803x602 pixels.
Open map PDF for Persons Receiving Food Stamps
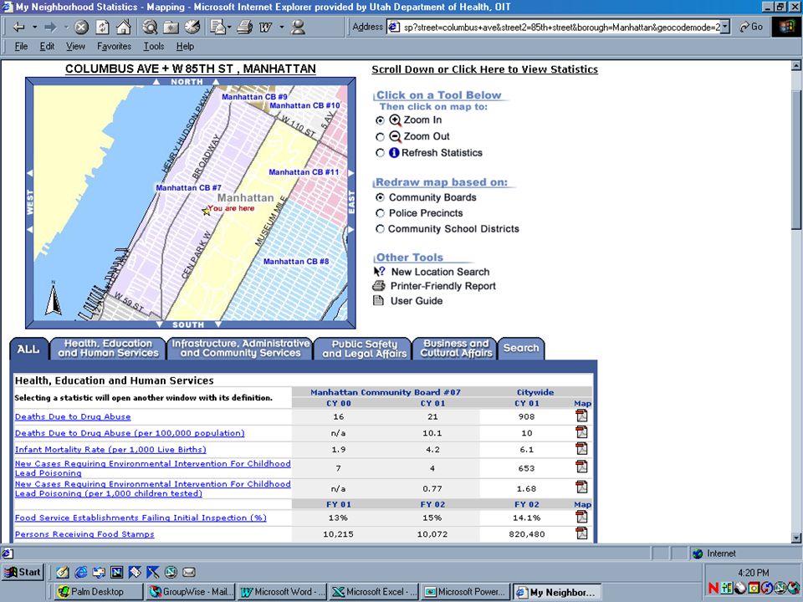point(581,533)
